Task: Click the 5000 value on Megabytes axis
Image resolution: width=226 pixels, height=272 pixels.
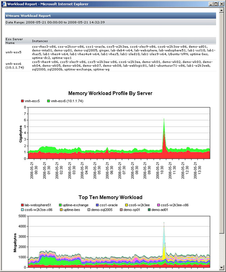Action: [x=22, y=216]
